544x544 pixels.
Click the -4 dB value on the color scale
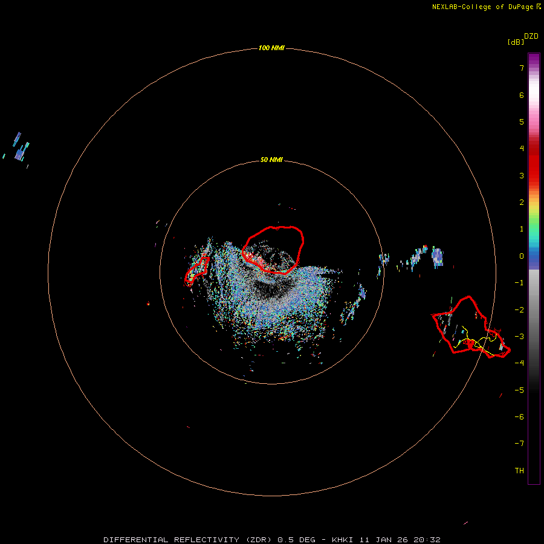[x=519, y=363]
